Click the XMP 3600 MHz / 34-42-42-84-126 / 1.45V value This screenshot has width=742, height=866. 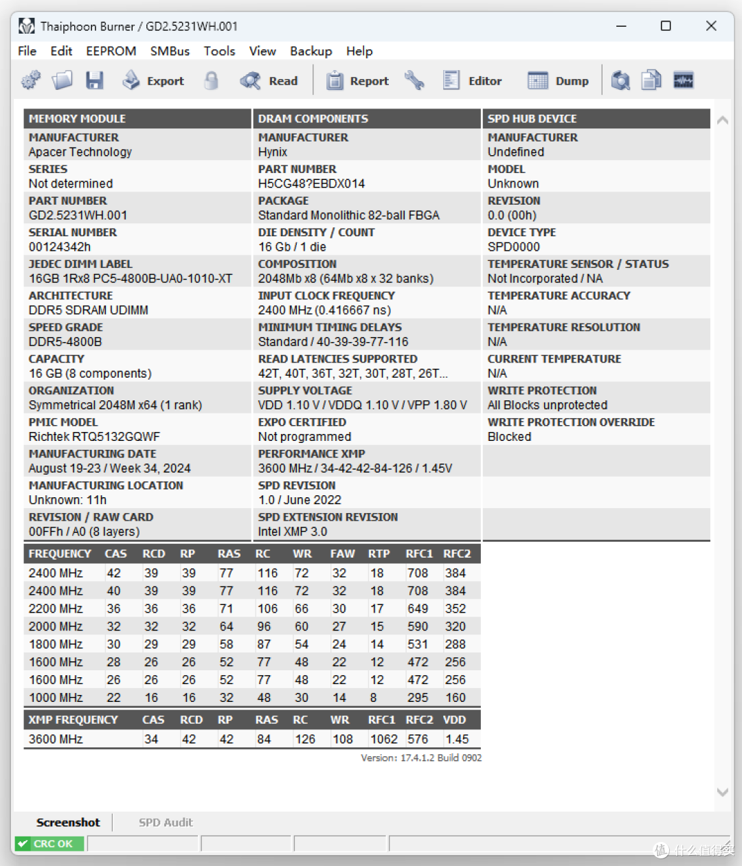point(355,468)
